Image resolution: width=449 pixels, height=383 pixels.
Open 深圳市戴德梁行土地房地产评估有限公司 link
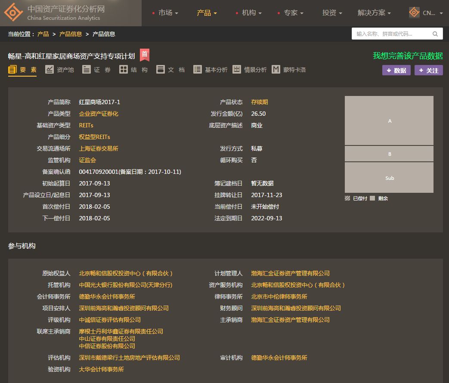[x=130, y=358]
